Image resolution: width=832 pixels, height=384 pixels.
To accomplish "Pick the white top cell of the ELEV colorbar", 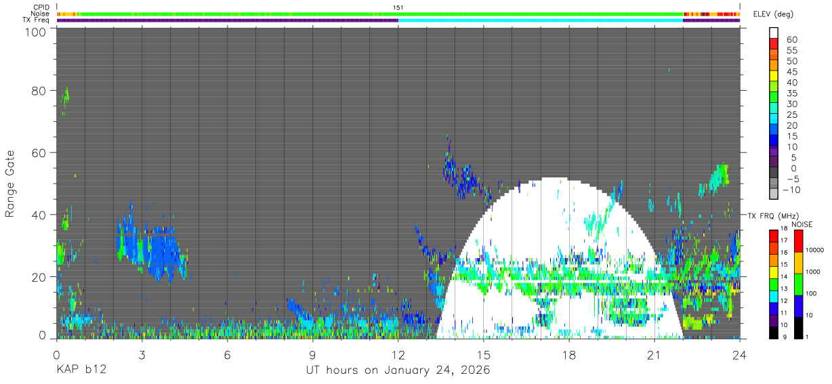I will tap(774, 33).
